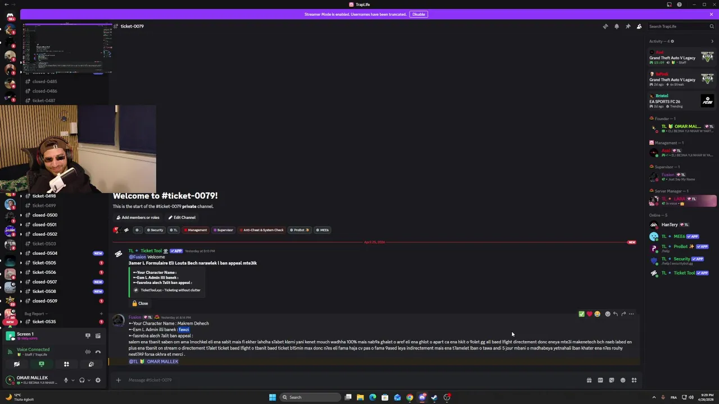Open the soundboard button
Viewport: 719px width, 404px height.
pyautogui.click(x=91, y=364)
